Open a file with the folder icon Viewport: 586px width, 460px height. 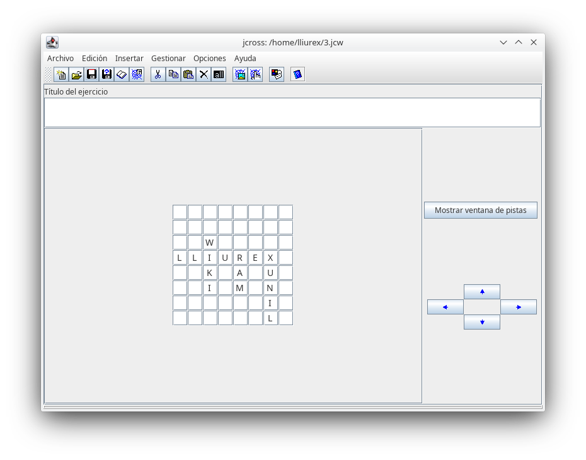76,74
